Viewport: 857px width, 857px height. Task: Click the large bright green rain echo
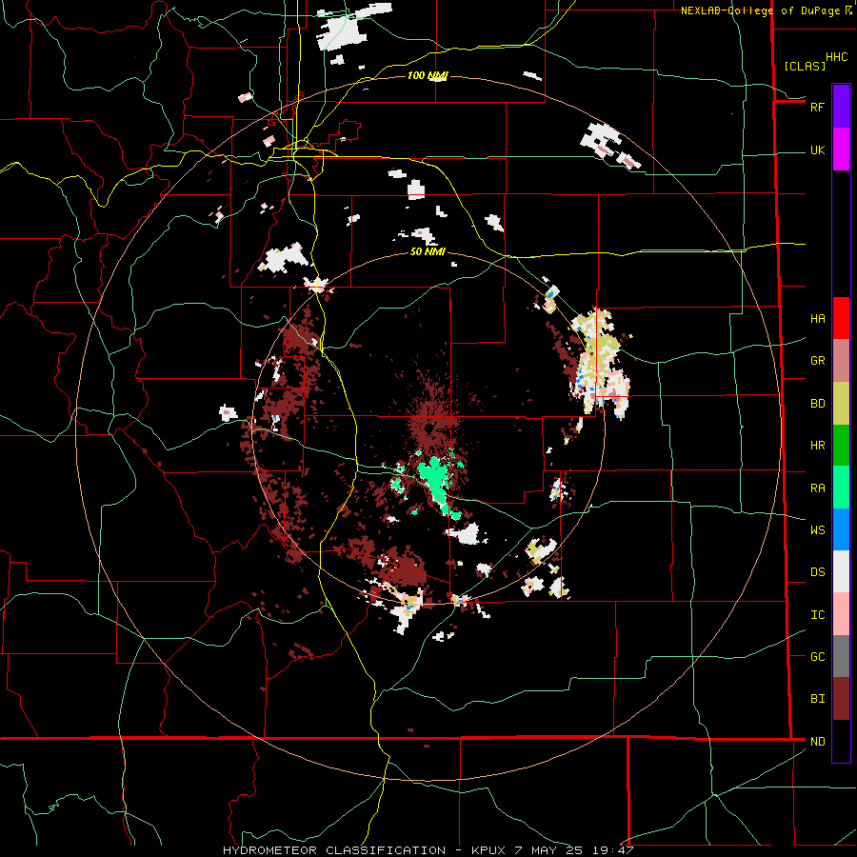click(x=435, y=479)
